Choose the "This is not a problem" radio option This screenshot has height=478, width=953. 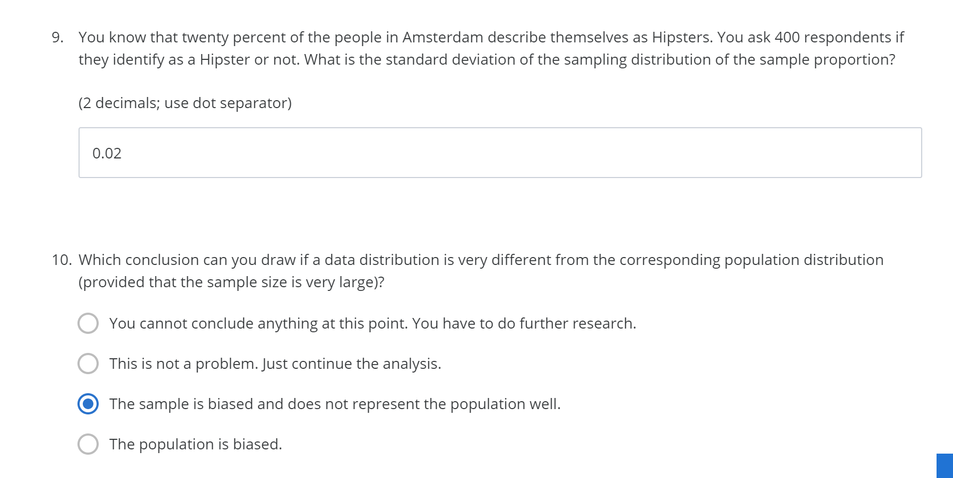click(x=88, y=364)
